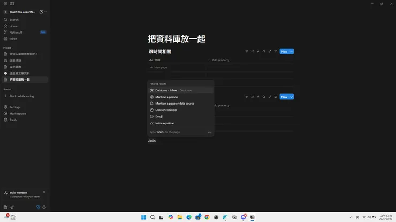The image size is (396, 222).
Task: Click expand icon in the second database toolbar
Action: (x=270, y=97)
